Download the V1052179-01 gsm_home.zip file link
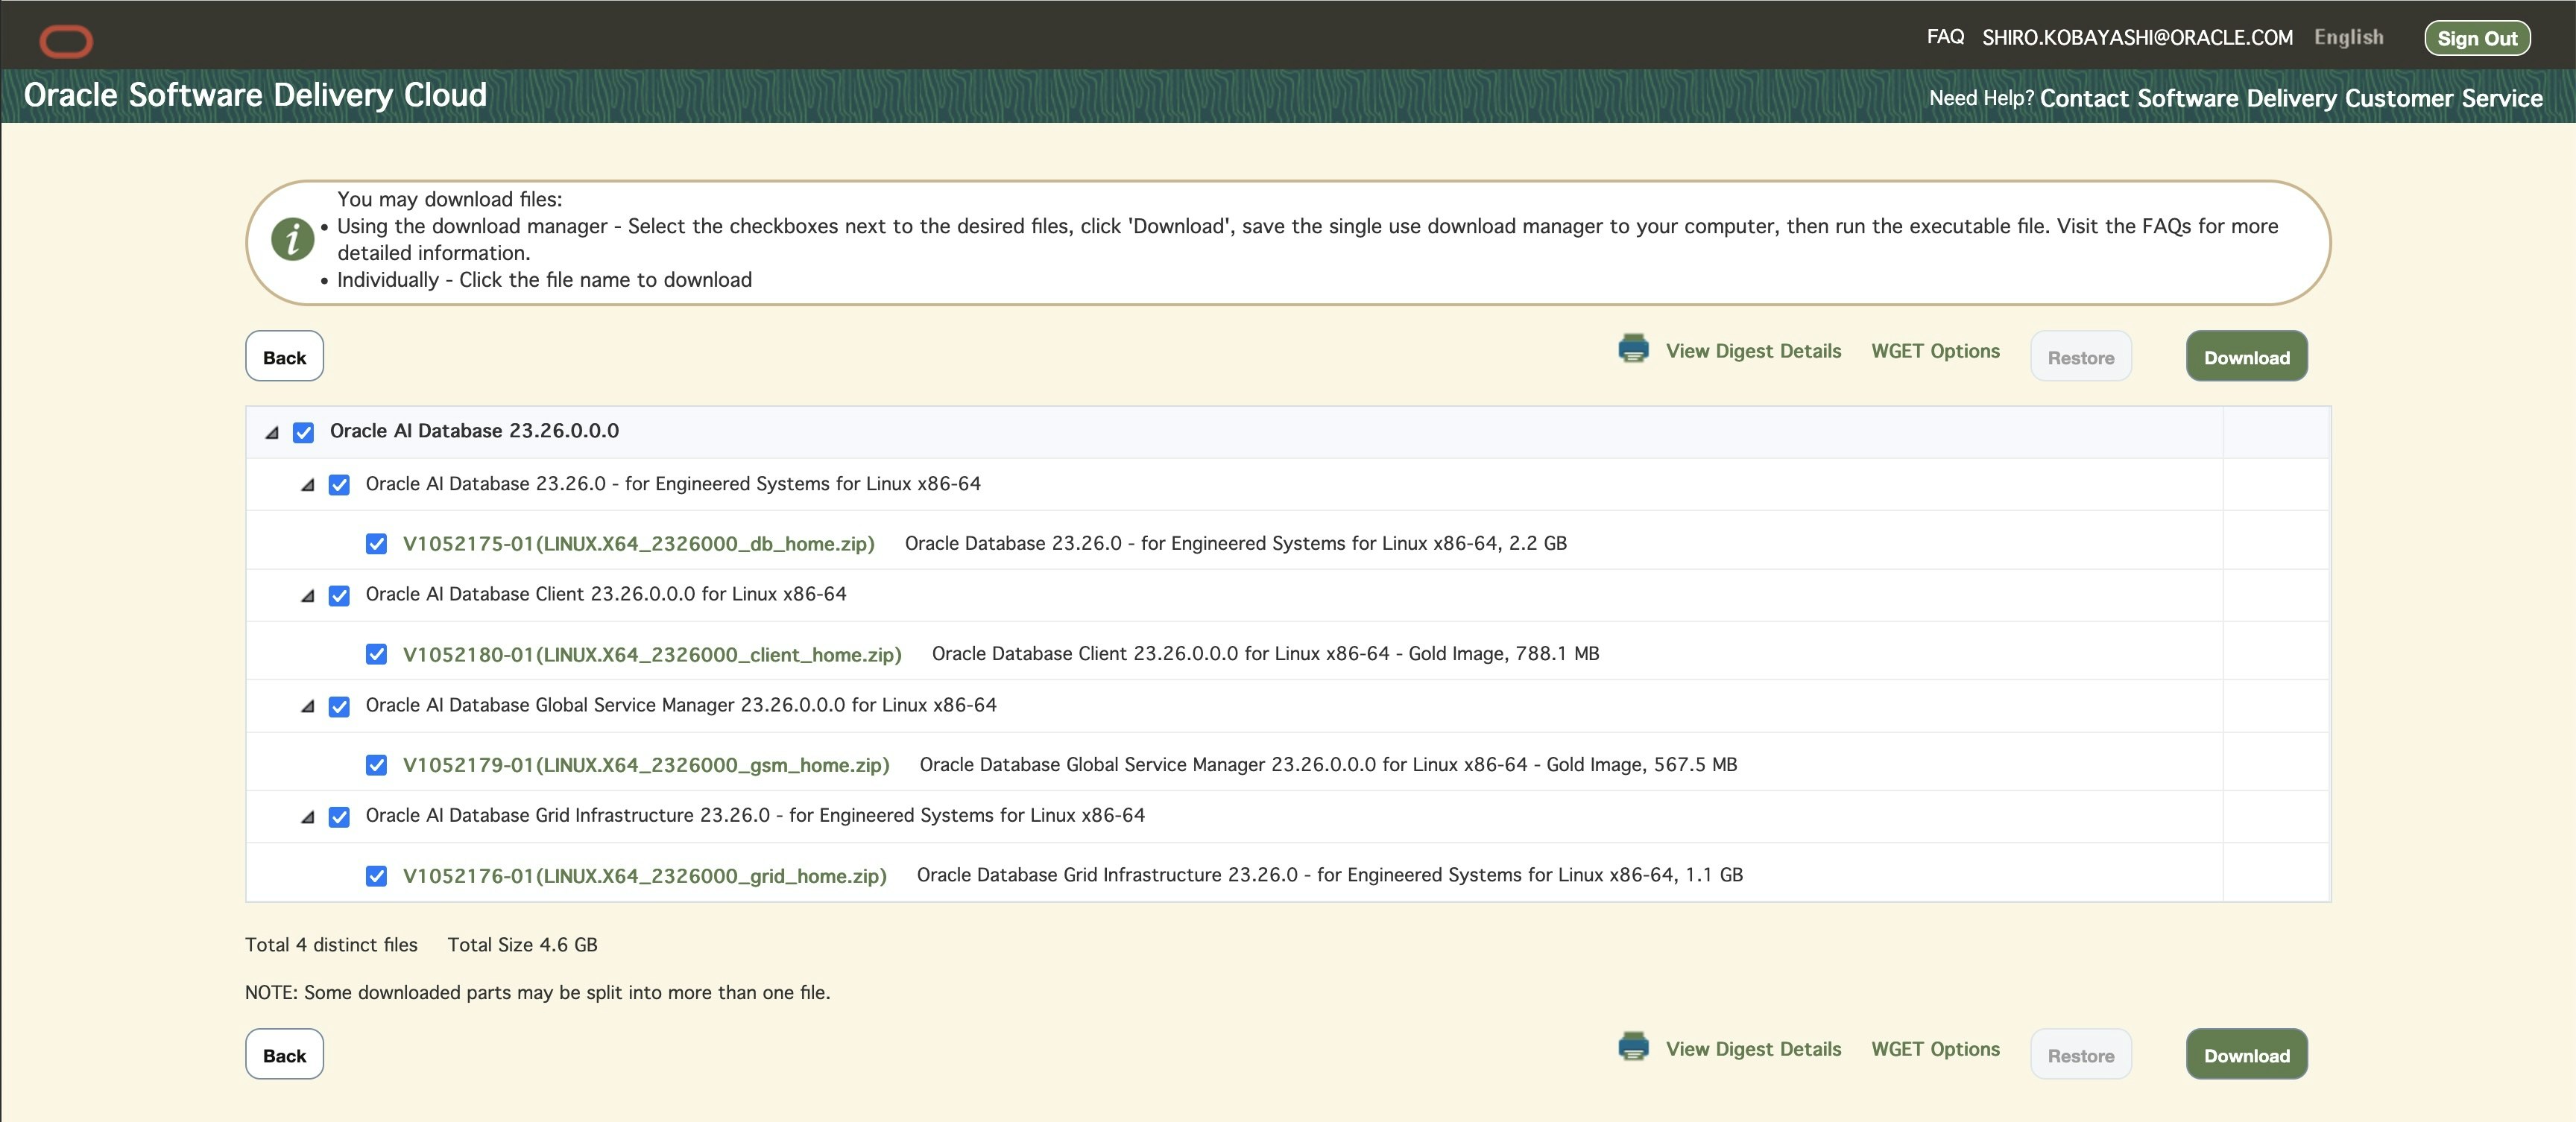The image size is (2576, 1122). tap(645, 765)
